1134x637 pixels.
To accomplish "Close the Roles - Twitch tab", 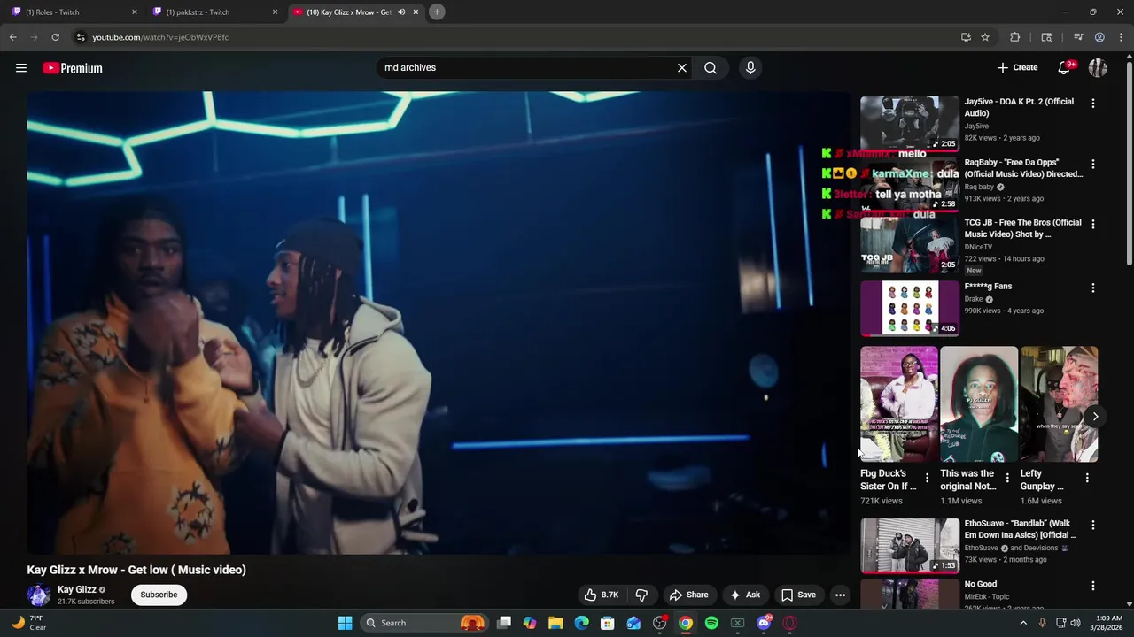I will (x=135, y=12).
